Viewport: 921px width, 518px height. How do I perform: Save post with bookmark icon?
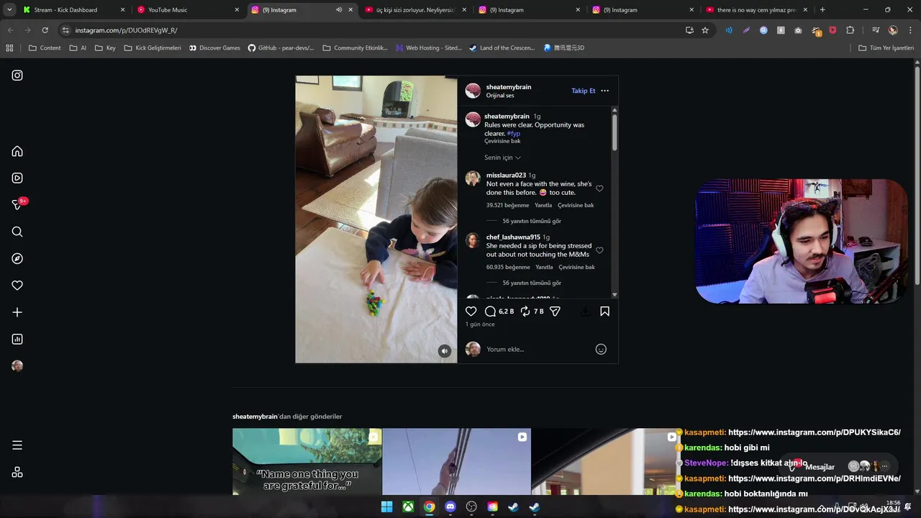604,312
